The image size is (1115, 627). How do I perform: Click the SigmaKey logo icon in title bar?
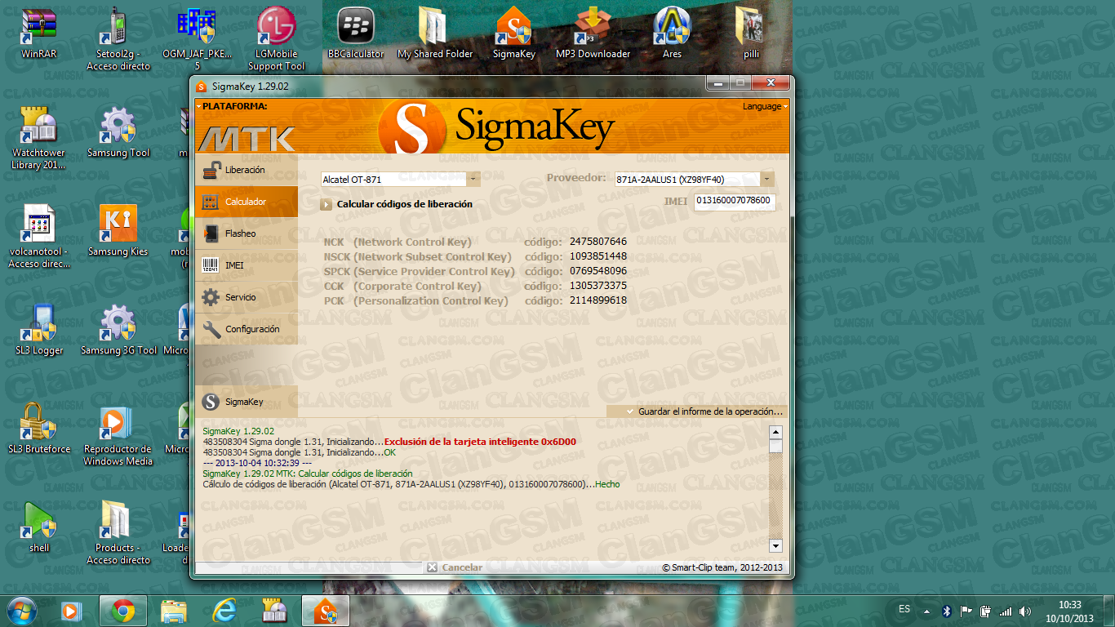click(x=202, y=86)
